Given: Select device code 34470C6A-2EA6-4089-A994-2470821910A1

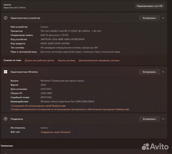Looking at the screenshot, I should 63,39.
